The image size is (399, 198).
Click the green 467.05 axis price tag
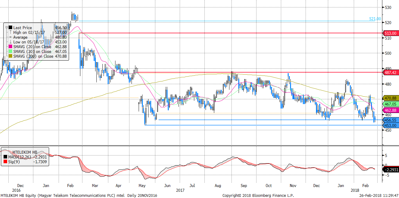tap(390, 104)
